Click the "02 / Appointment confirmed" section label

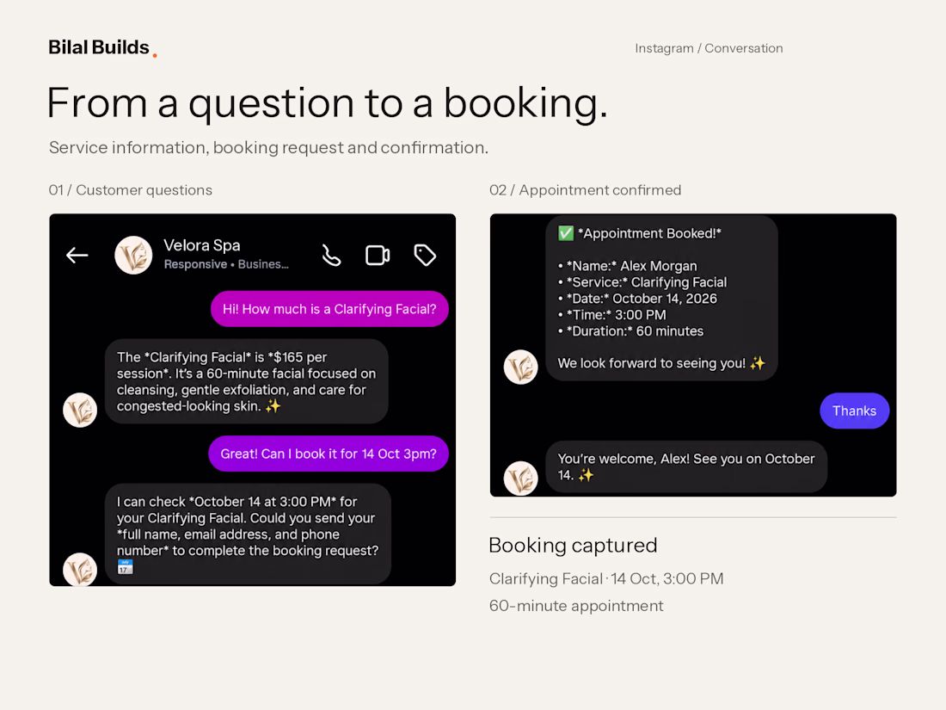click(585, 190)
